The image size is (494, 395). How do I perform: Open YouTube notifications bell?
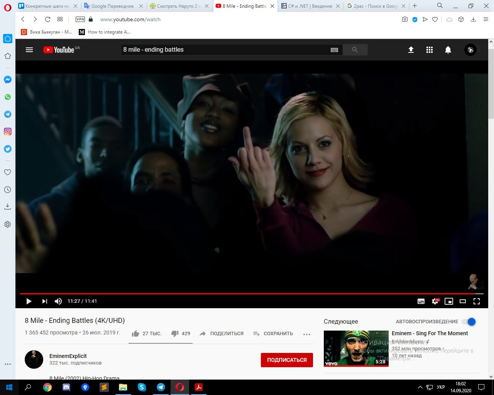[x=448, y=50]
